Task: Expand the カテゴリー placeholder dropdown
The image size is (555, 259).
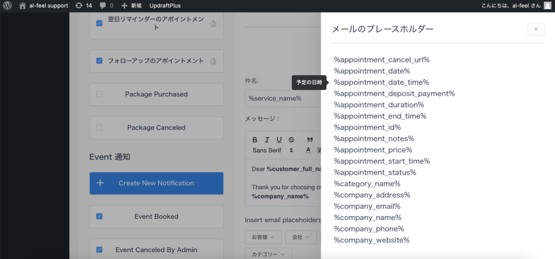Action: (x=268, y=254)
